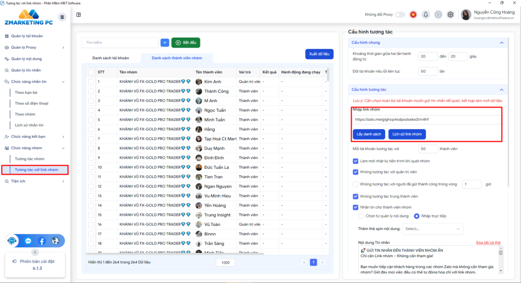This screenshot has height=283, width=521.
Task: Select the Nhập trực tiếp radio
Action: pos(417,216)
